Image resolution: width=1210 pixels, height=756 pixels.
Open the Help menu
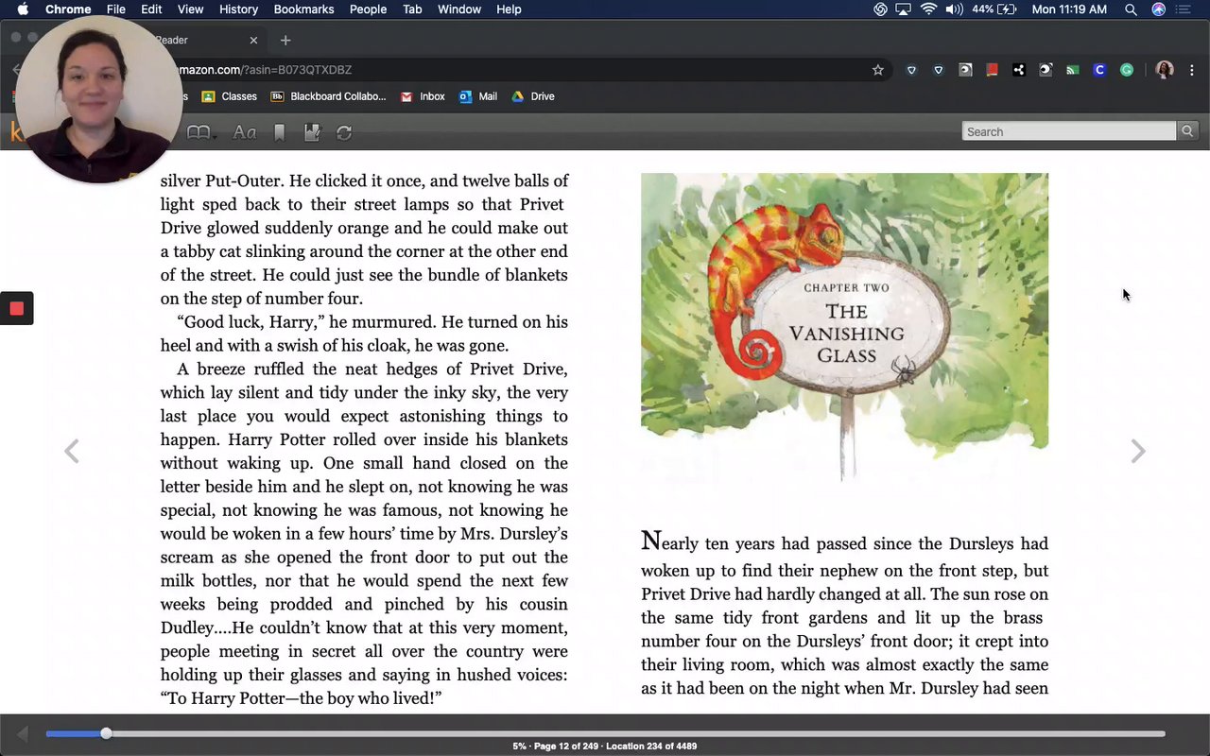509,9
